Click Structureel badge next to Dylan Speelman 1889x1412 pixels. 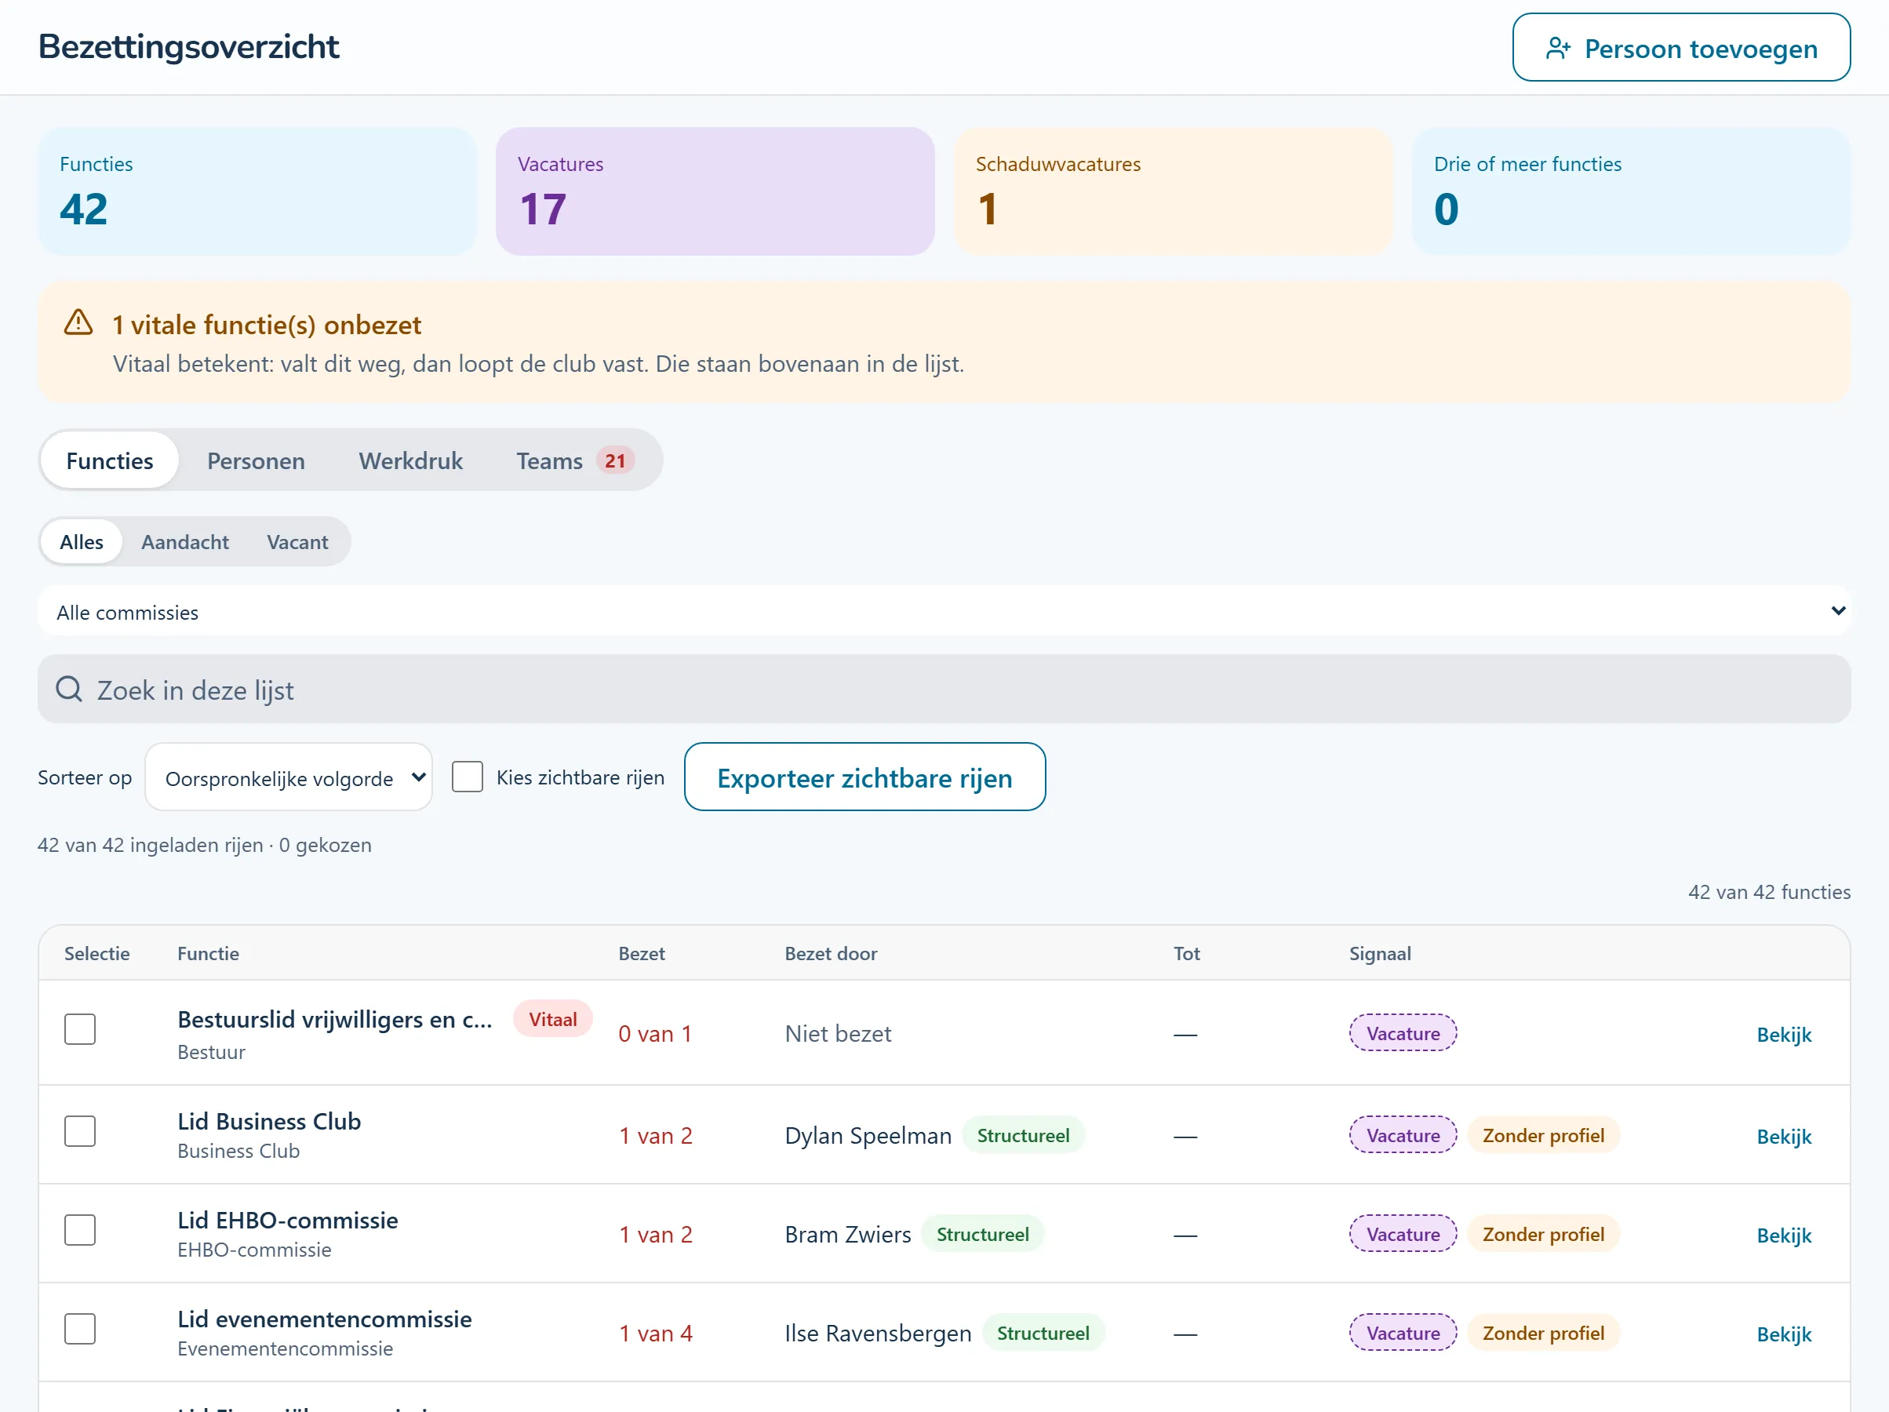point(1022,1135)
